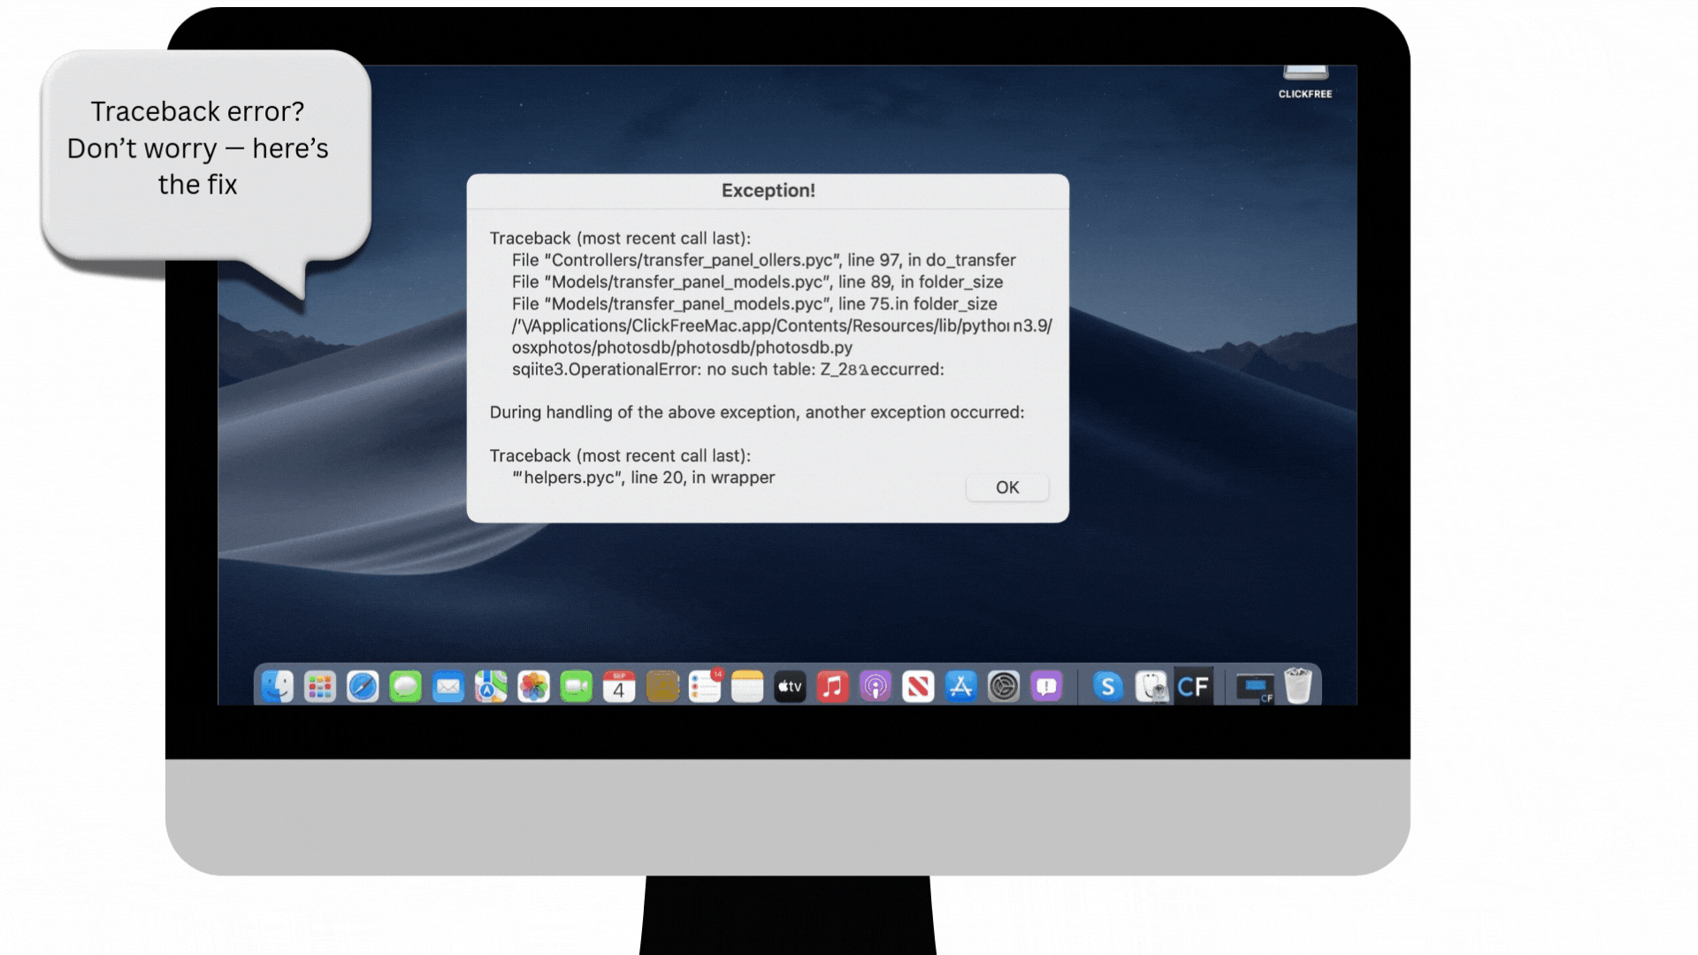This screenshot has height=955, width=1698.
Task: Click "During handling of the above exception" text
Action: pos(757,412)
